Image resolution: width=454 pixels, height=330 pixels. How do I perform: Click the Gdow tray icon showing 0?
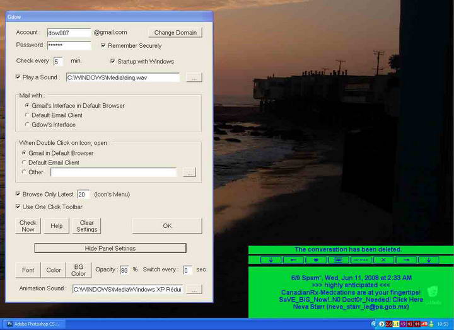click(381, 324)
